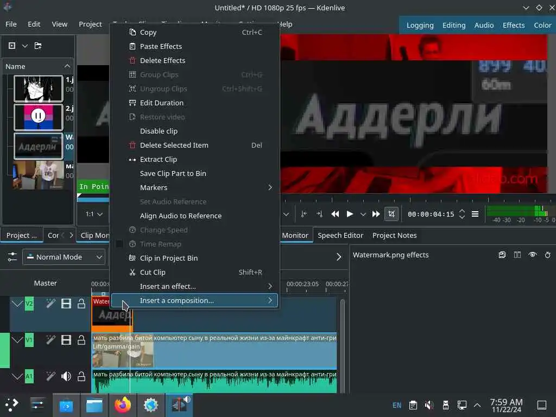Image resolution: width=556 pixels, height=417 pixels.
Task: Rewind playback in the project monitor
Action: coord(335,214)
